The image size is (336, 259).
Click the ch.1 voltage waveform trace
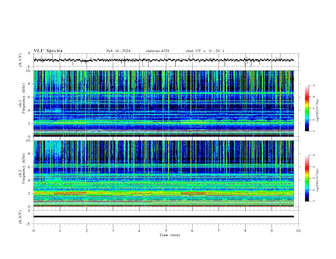(163, 60)
